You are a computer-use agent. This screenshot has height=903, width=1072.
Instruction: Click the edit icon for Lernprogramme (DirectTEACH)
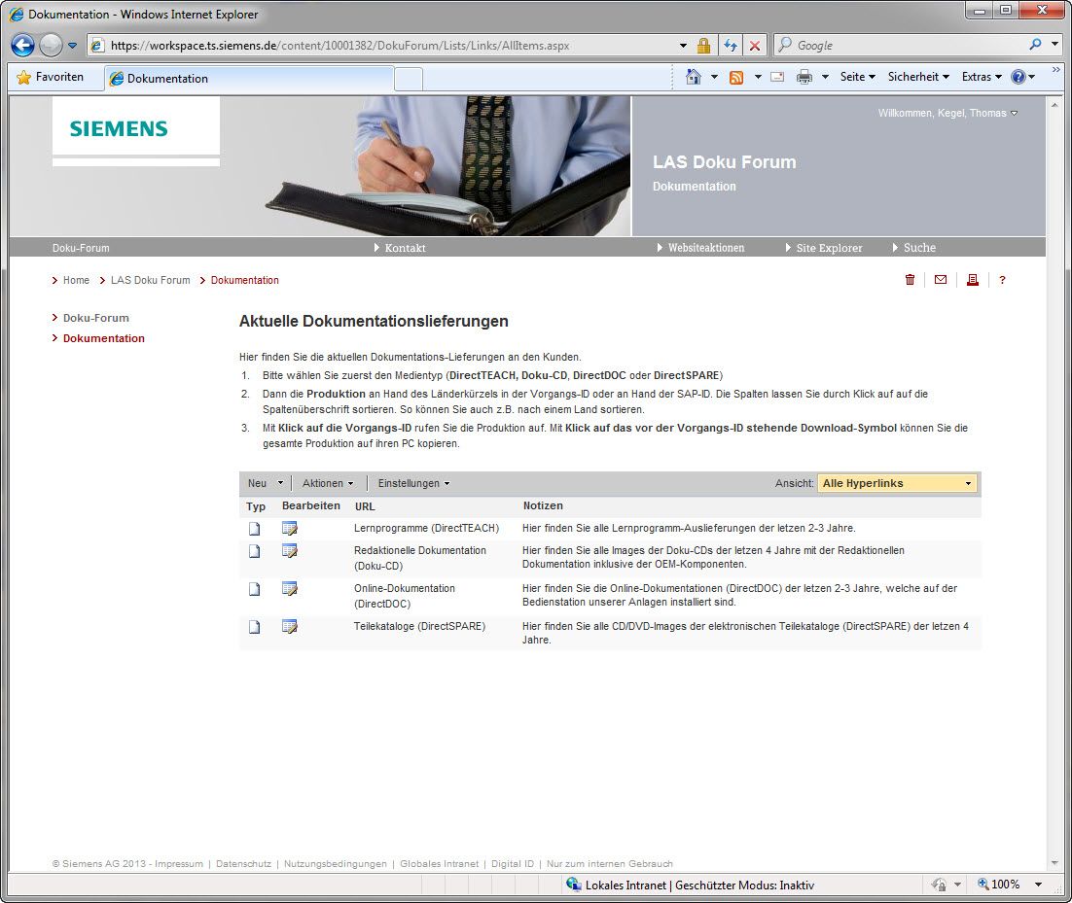tap(289, 528)
